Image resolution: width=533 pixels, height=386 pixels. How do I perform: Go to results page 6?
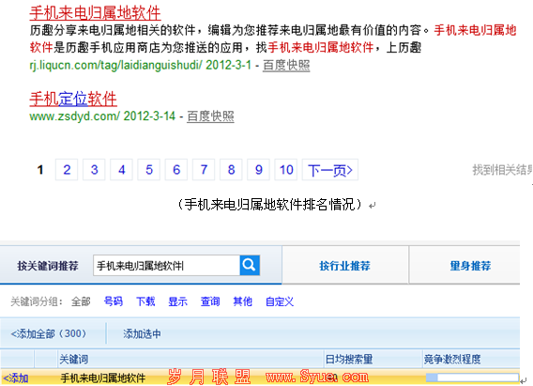point(176,170)
